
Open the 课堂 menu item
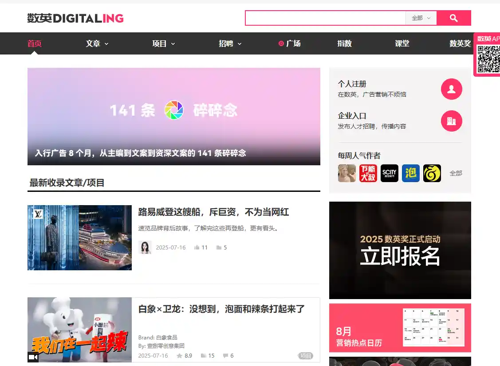pos(402,43)
